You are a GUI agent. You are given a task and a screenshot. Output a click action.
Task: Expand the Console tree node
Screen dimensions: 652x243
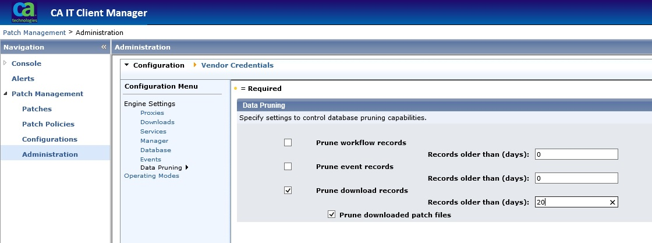click(5, 63)
